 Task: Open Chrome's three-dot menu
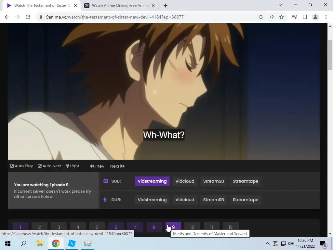click(326, 17)
